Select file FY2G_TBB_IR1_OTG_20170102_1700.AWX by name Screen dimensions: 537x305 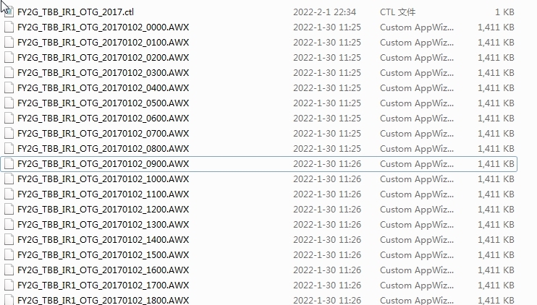coord(103,285)
